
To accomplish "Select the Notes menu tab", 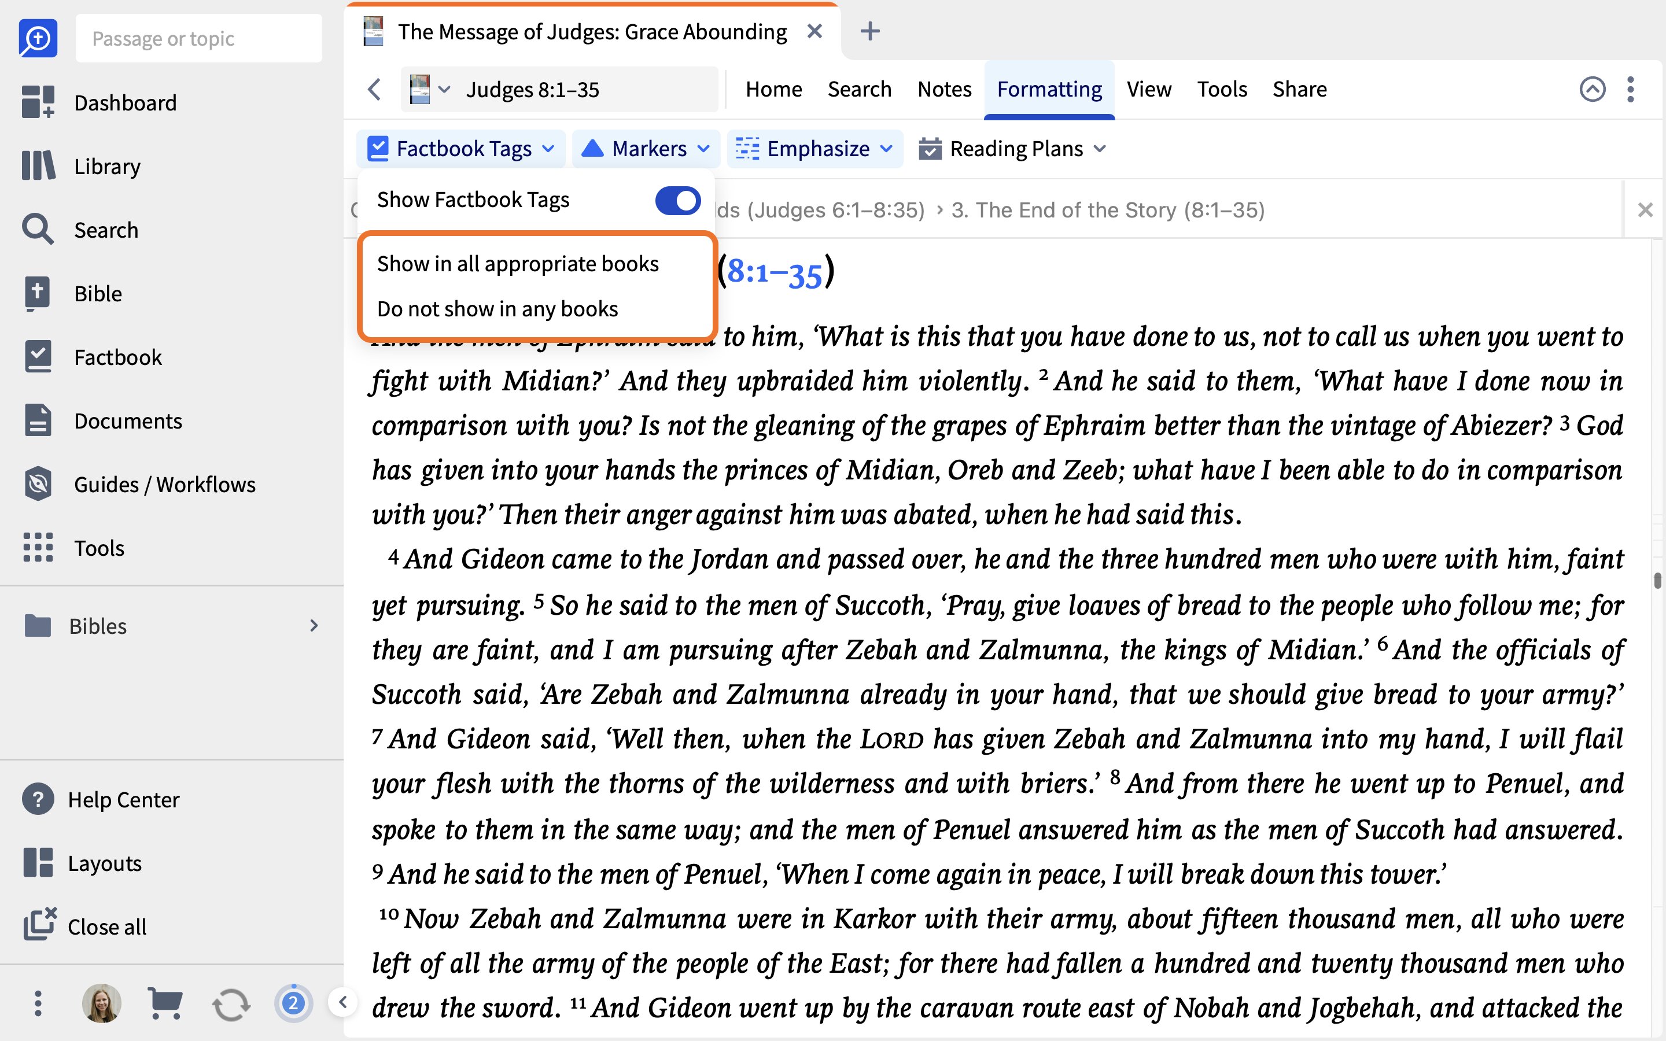I will point(945,90).
